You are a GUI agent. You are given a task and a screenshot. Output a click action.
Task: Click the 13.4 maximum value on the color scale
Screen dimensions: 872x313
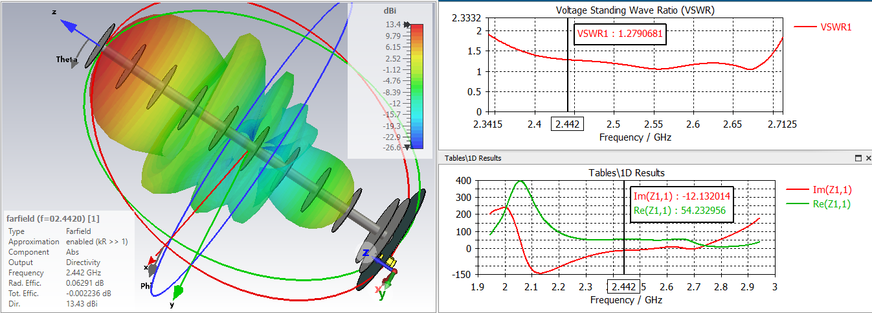(394, 25)
